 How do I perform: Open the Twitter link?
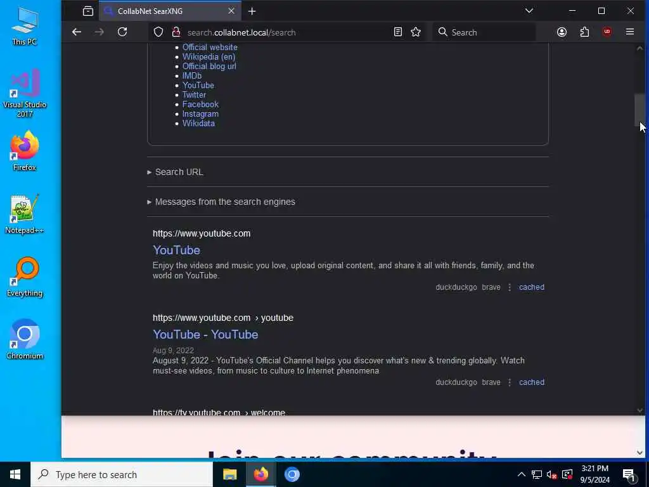[x=194, y=95]
